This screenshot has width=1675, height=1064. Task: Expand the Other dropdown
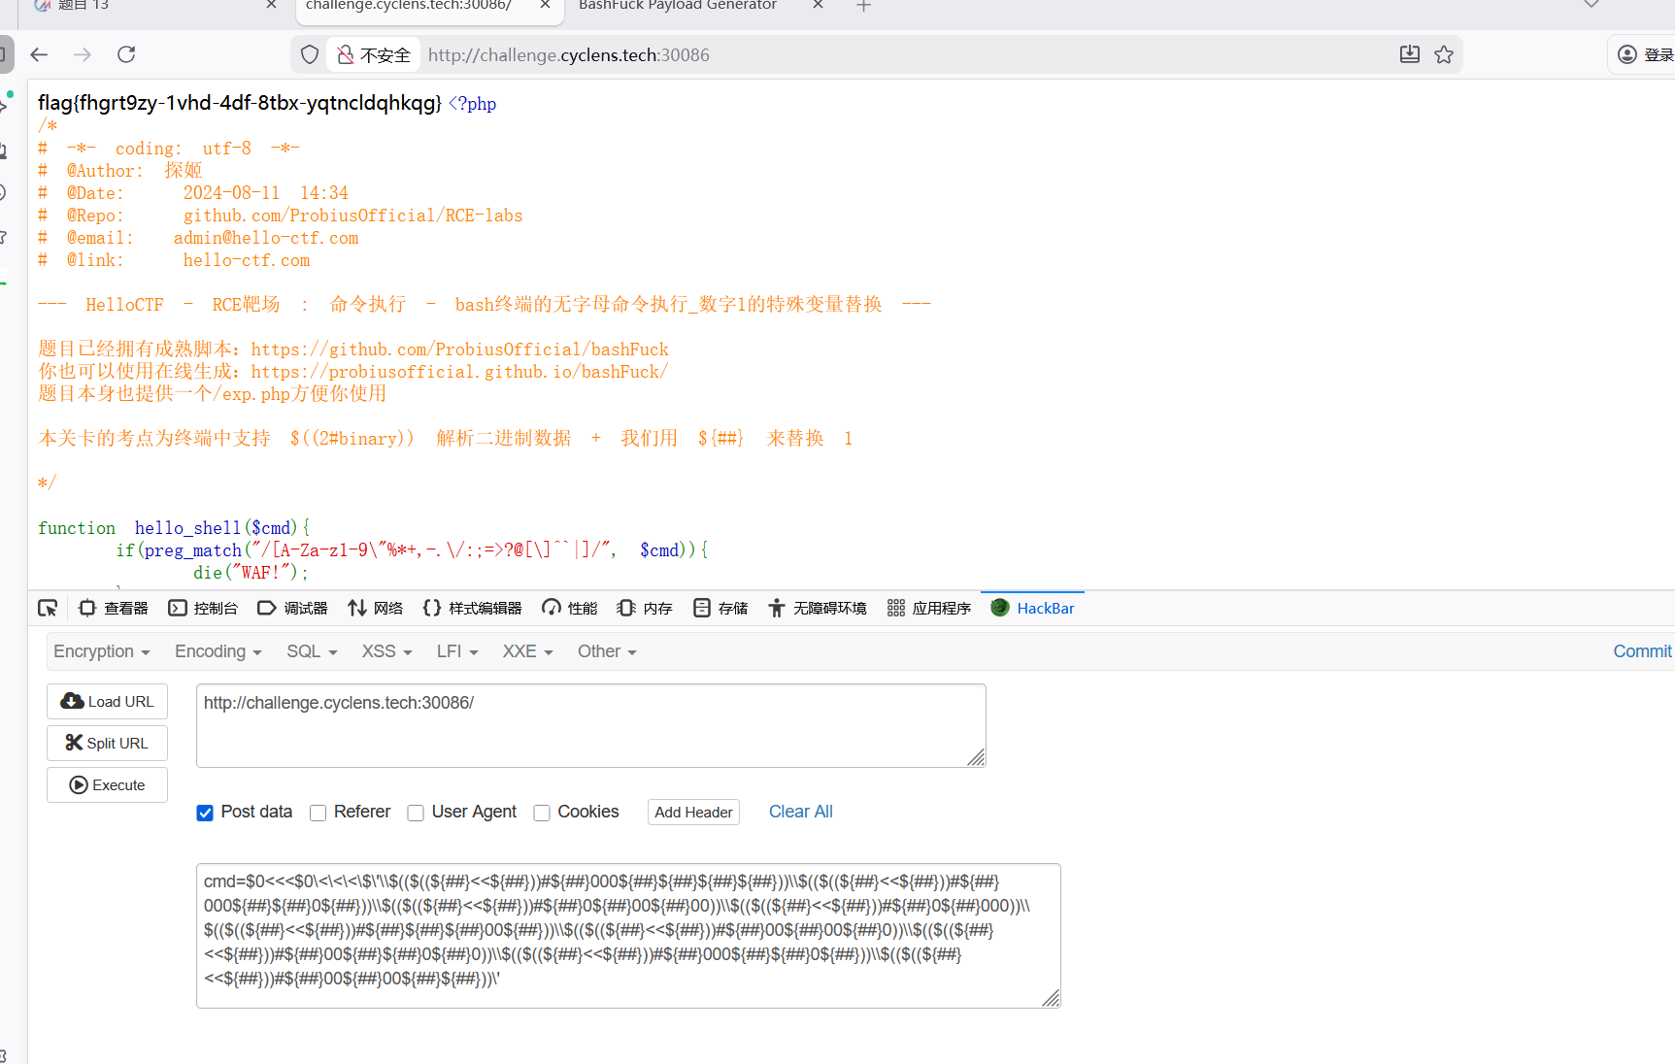click(607, 651)
